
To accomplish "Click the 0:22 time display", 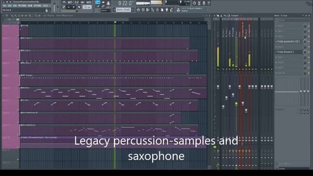I will (125, 3).
